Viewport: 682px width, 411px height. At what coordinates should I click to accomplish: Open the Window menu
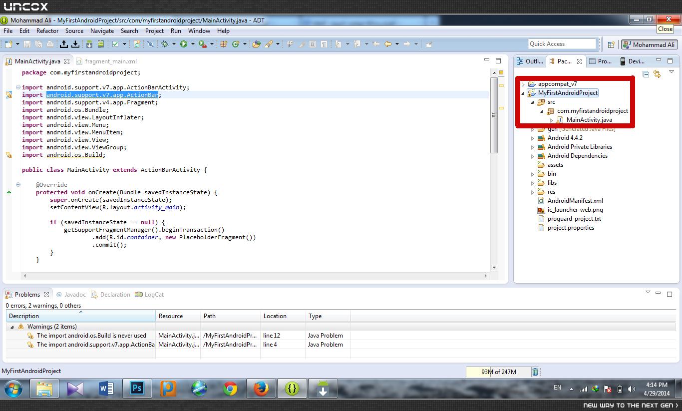(x=199, y=31)
